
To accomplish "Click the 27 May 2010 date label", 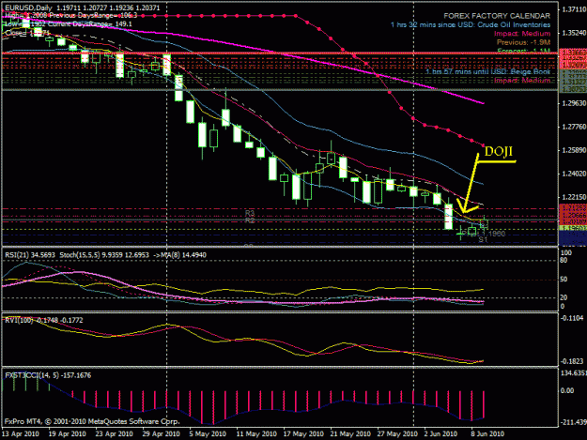I will click(397, 434).
